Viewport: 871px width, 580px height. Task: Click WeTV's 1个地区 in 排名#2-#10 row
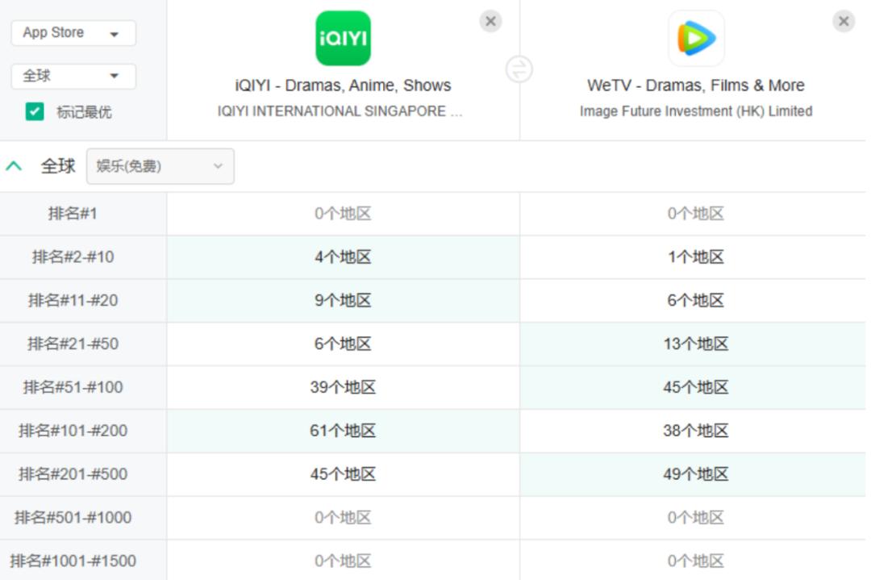[x=696, y=257]
